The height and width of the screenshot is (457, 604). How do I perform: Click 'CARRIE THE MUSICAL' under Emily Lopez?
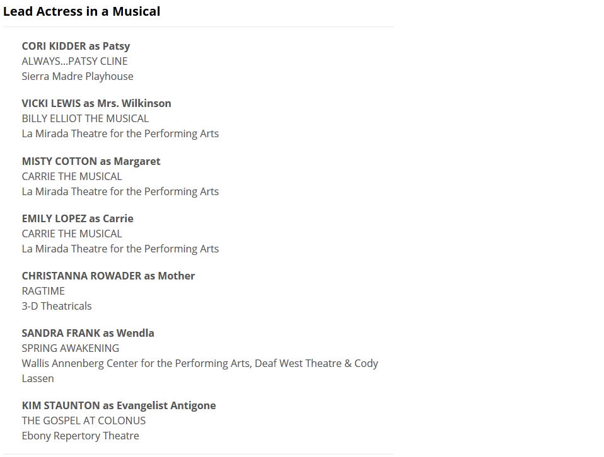tap(72, 234)
